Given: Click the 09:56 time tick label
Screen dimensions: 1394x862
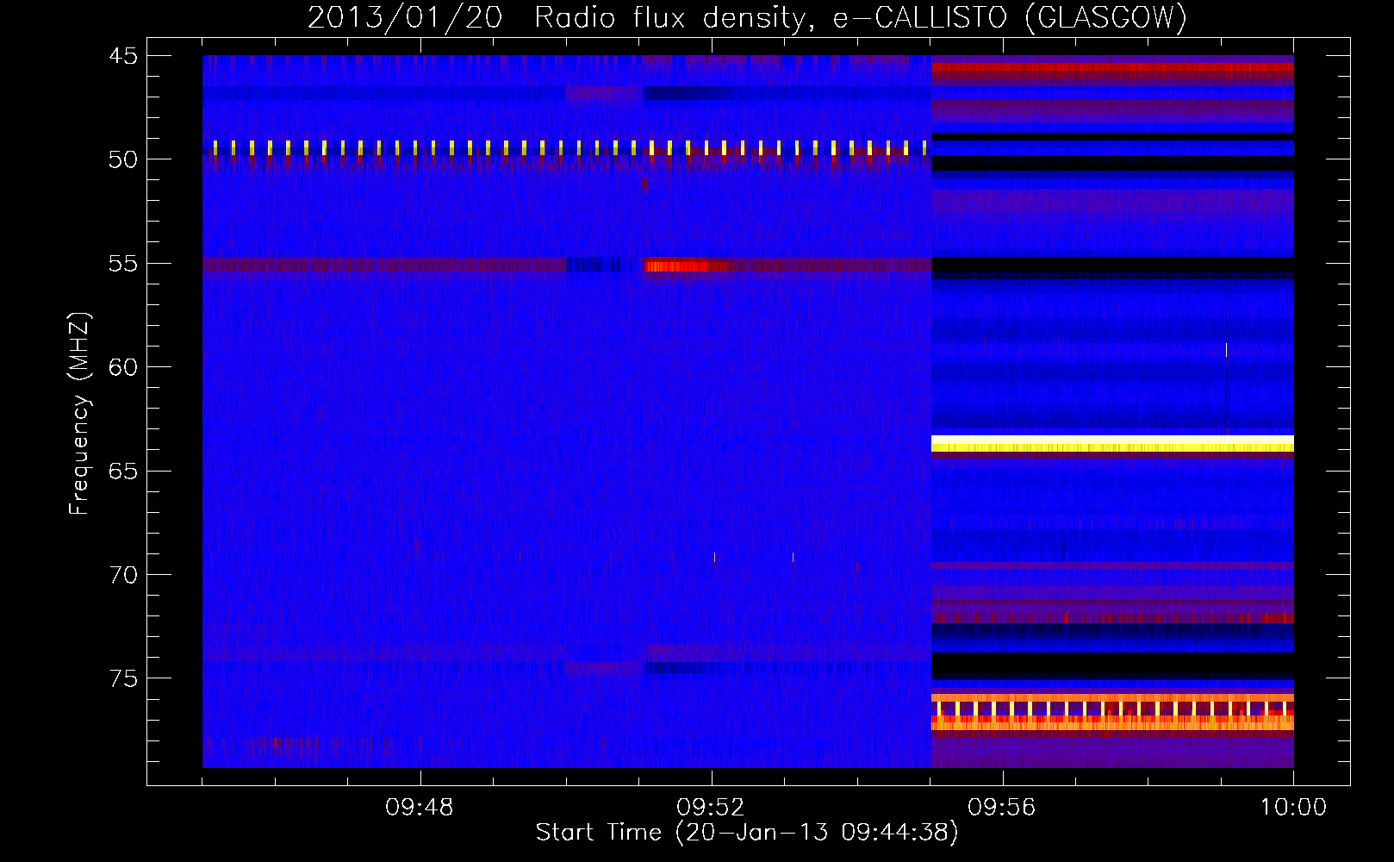Looking at the screenshot, I should tap(1002, 808).
